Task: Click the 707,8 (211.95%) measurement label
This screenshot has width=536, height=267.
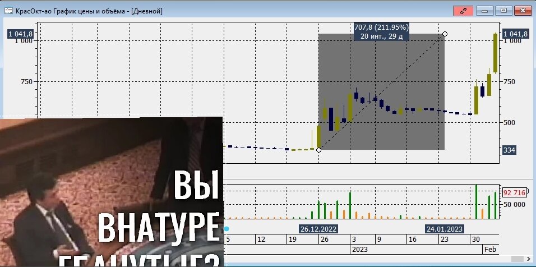Action: [381, 27]
